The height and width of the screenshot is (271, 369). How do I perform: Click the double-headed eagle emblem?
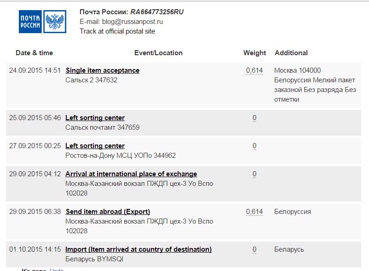click(x=54, y=21)
